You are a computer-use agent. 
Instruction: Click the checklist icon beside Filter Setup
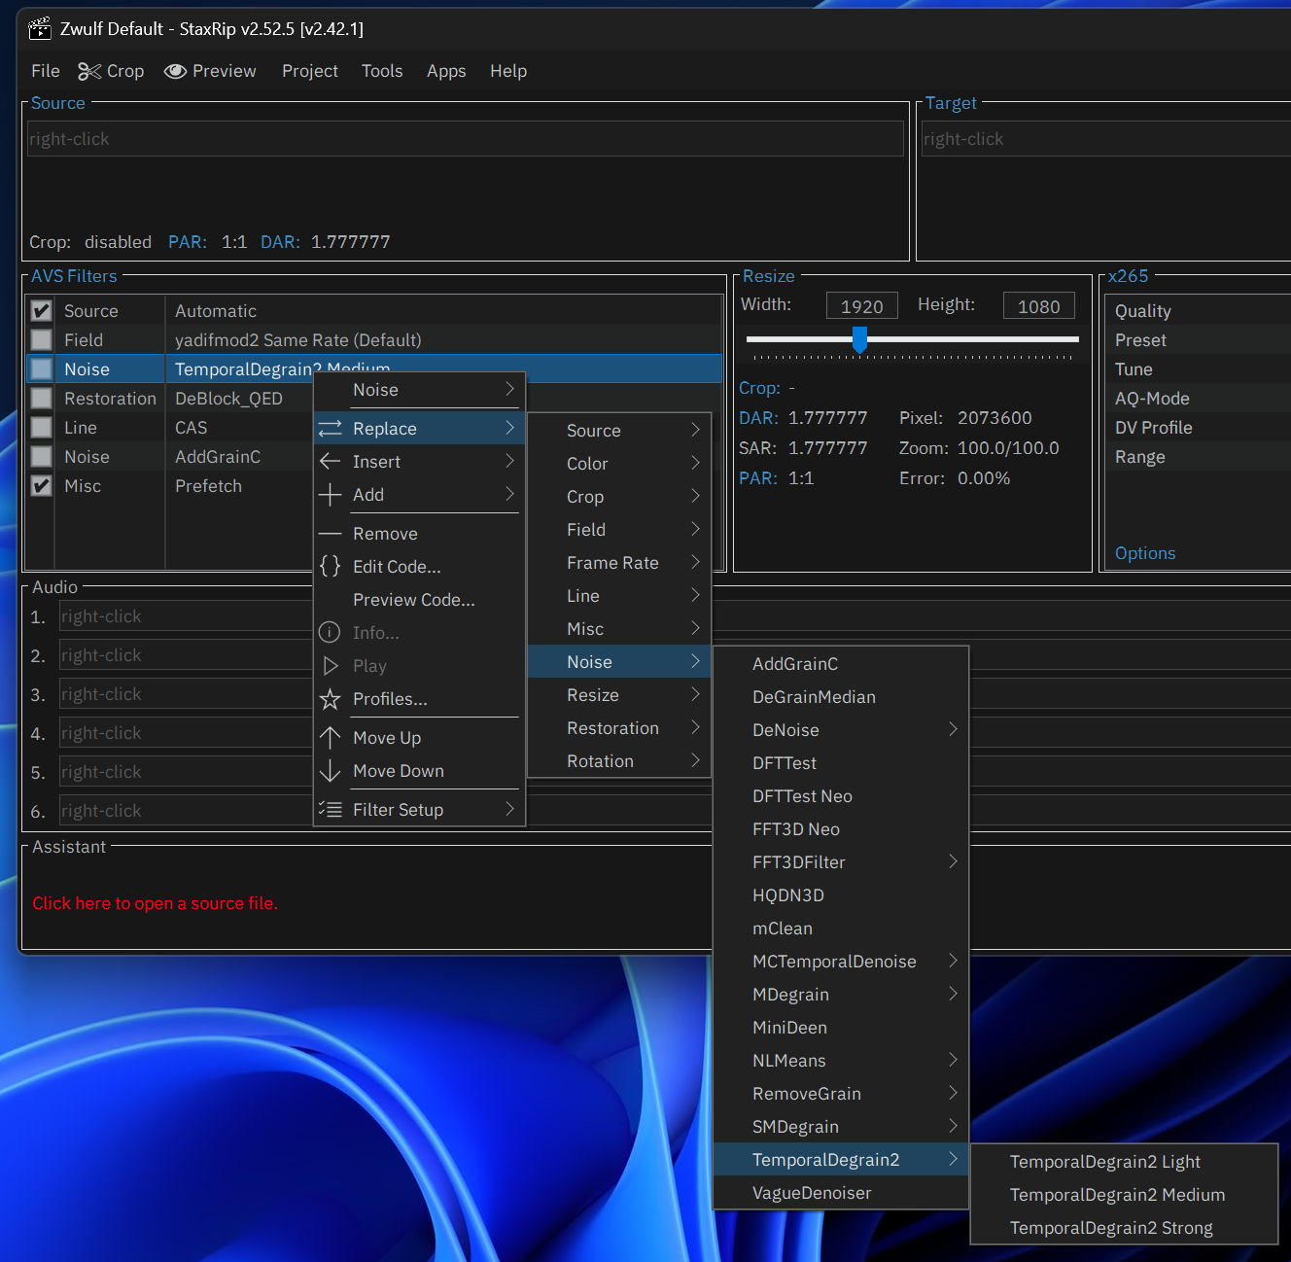tap(331, 810)
